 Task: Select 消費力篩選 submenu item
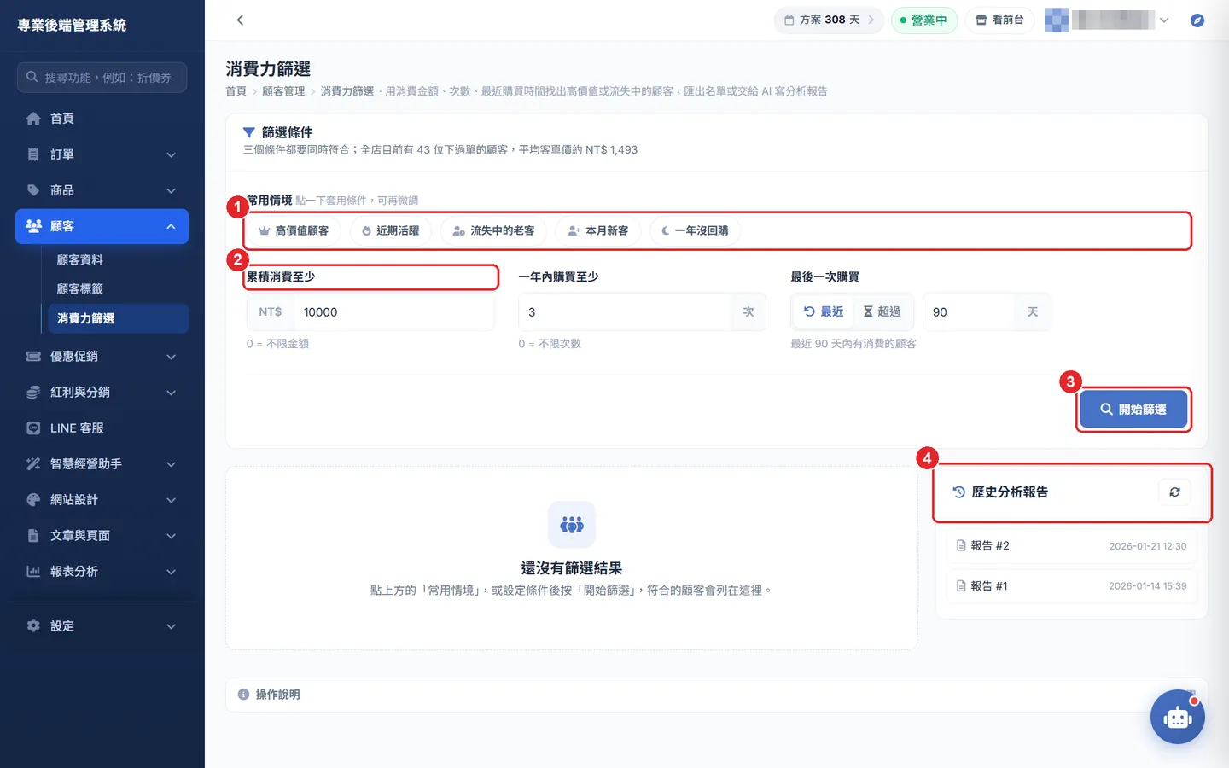coord(118,318)
